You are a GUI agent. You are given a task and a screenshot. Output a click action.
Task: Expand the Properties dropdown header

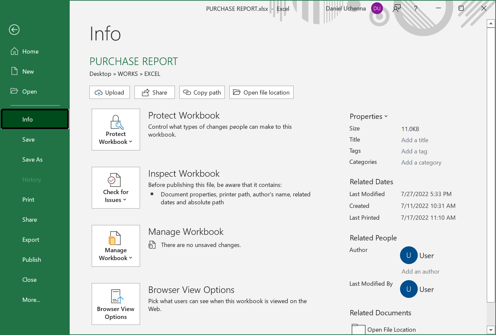click(368, 117)
